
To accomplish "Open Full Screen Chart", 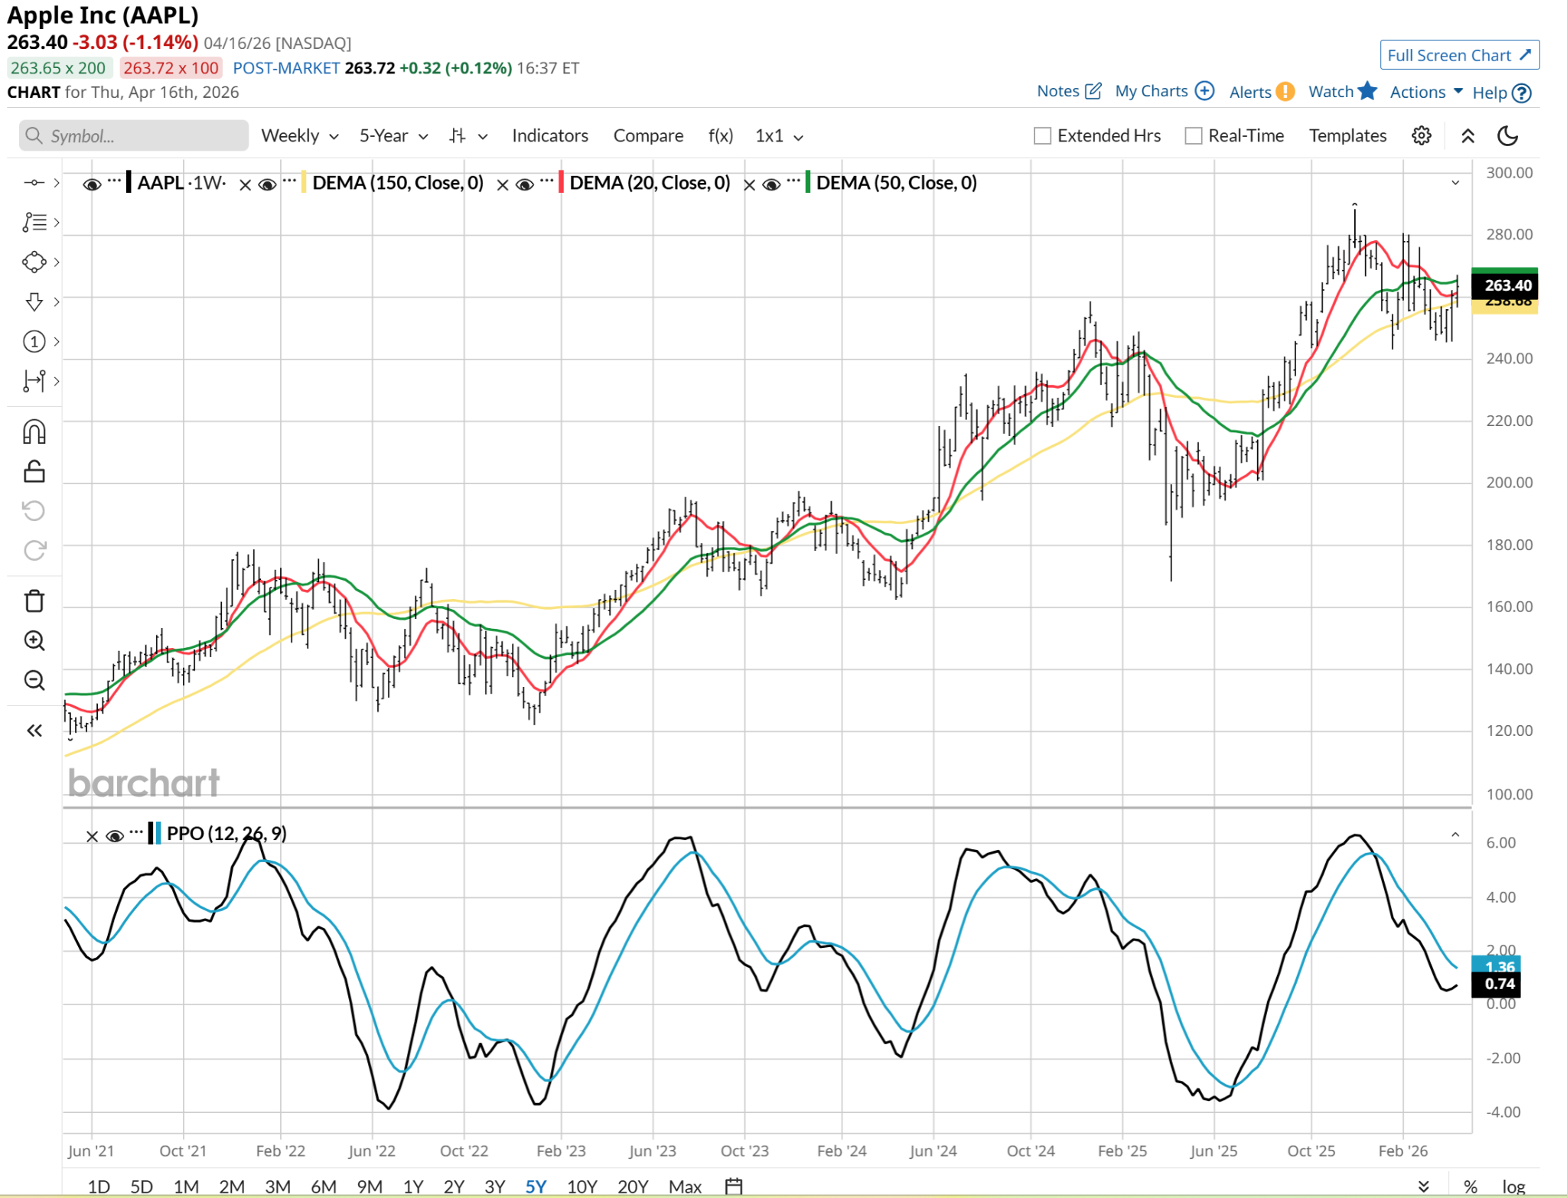I will pos(1459,55).
